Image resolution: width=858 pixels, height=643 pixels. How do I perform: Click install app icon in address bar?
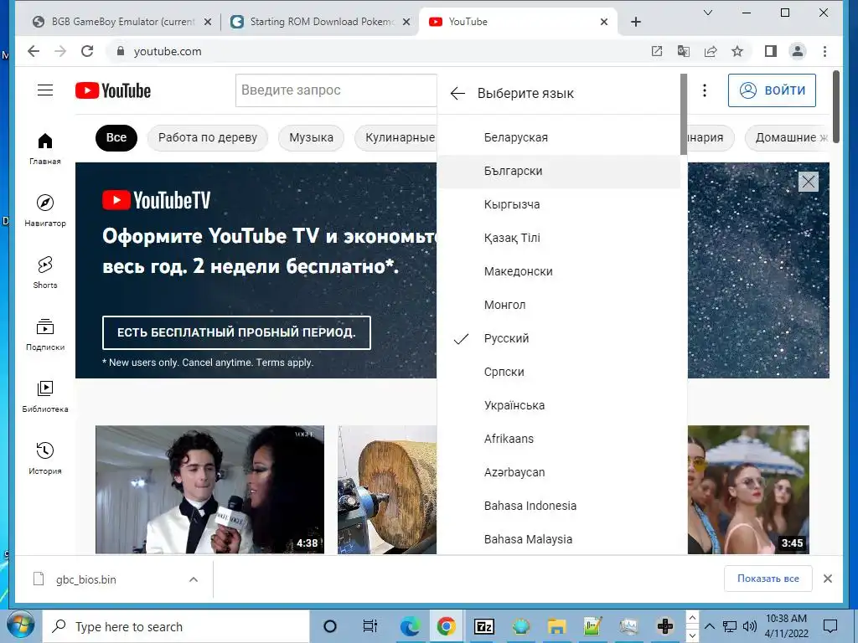pyautogui.click(x=657, y=51)
